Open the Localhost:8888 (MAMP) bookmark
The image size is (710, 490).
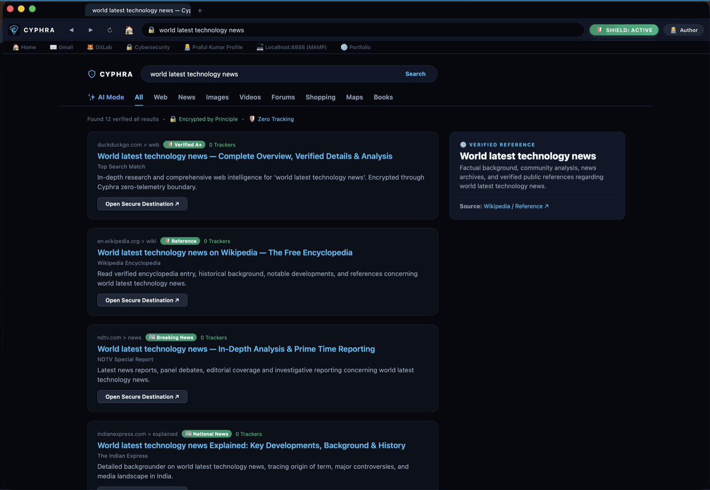point(292,47)
